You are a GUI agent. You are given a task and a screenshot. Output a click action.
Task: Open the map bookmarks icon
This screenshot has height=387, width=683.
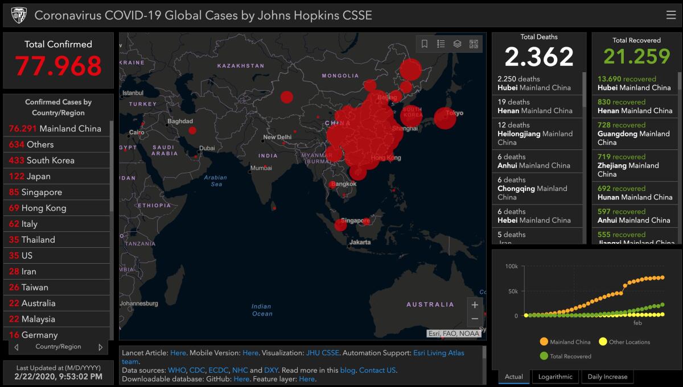pos(425,43)
